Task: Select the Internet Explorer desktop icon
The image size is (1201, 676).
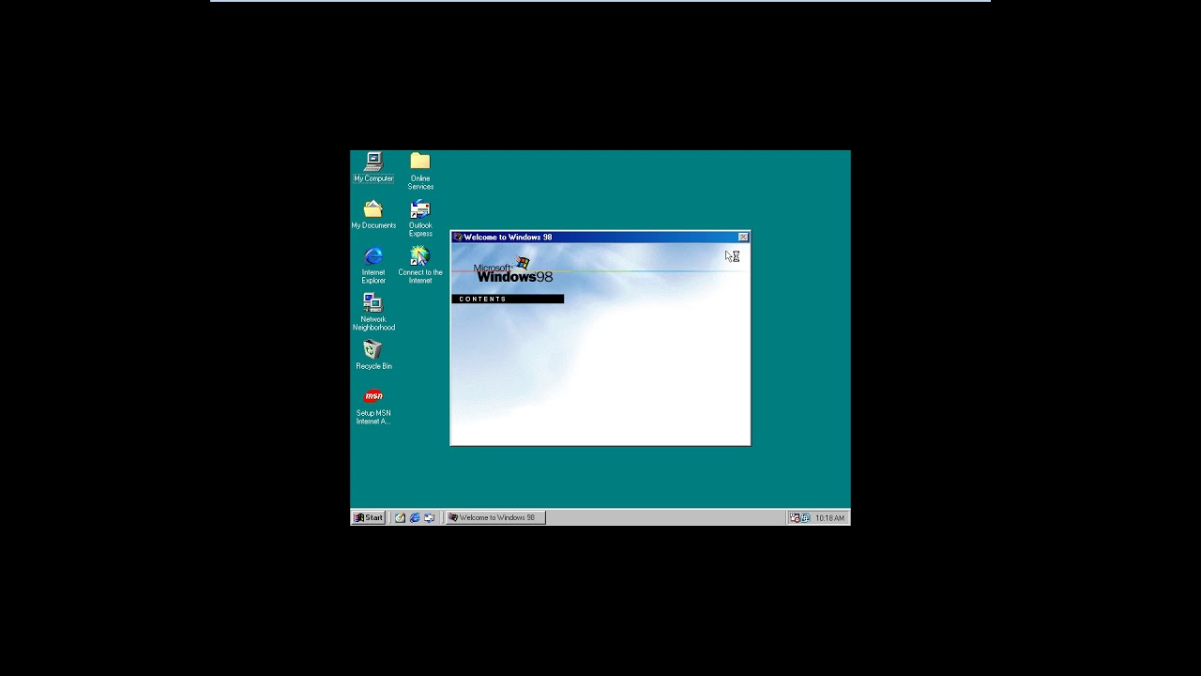Action: 373,265
